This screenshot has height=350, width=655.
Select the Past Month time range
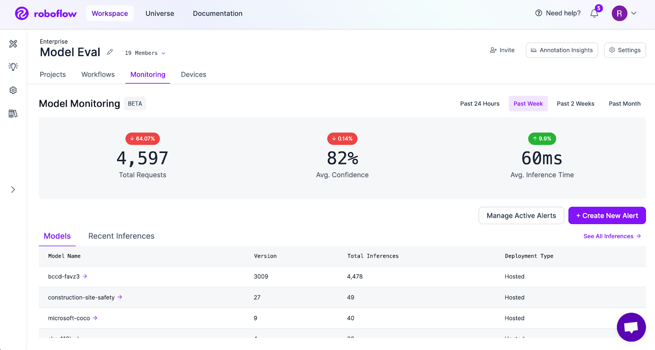624,104
